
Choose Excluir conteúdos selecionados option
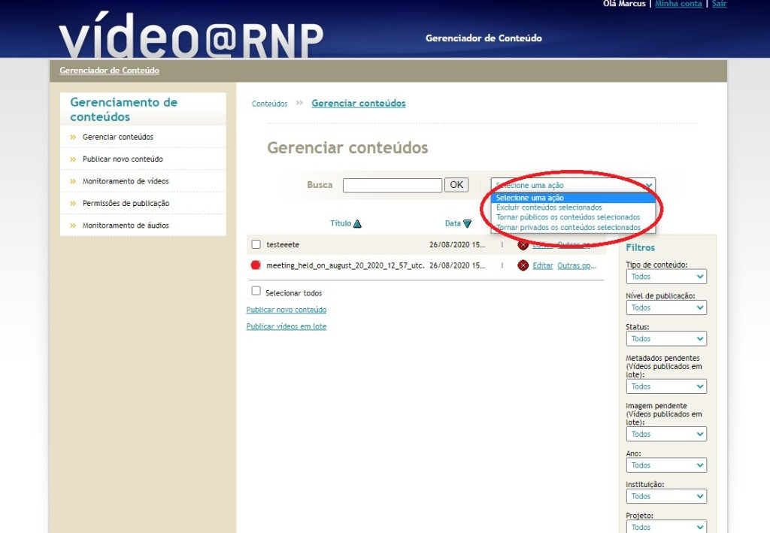tap(549, 207)
